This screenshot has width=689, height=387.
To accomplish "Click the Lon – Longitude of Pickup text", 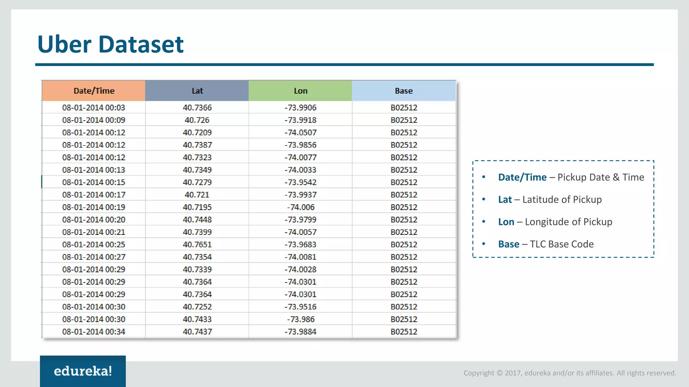I will pos(555,222).
